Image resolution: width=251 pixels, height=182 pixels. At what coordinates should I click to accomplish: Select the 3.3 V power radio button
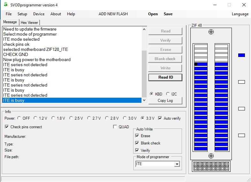143,118
